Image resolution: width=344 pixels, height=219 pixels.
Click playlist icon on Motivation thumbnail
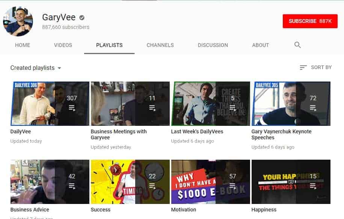tap(232, 186)
